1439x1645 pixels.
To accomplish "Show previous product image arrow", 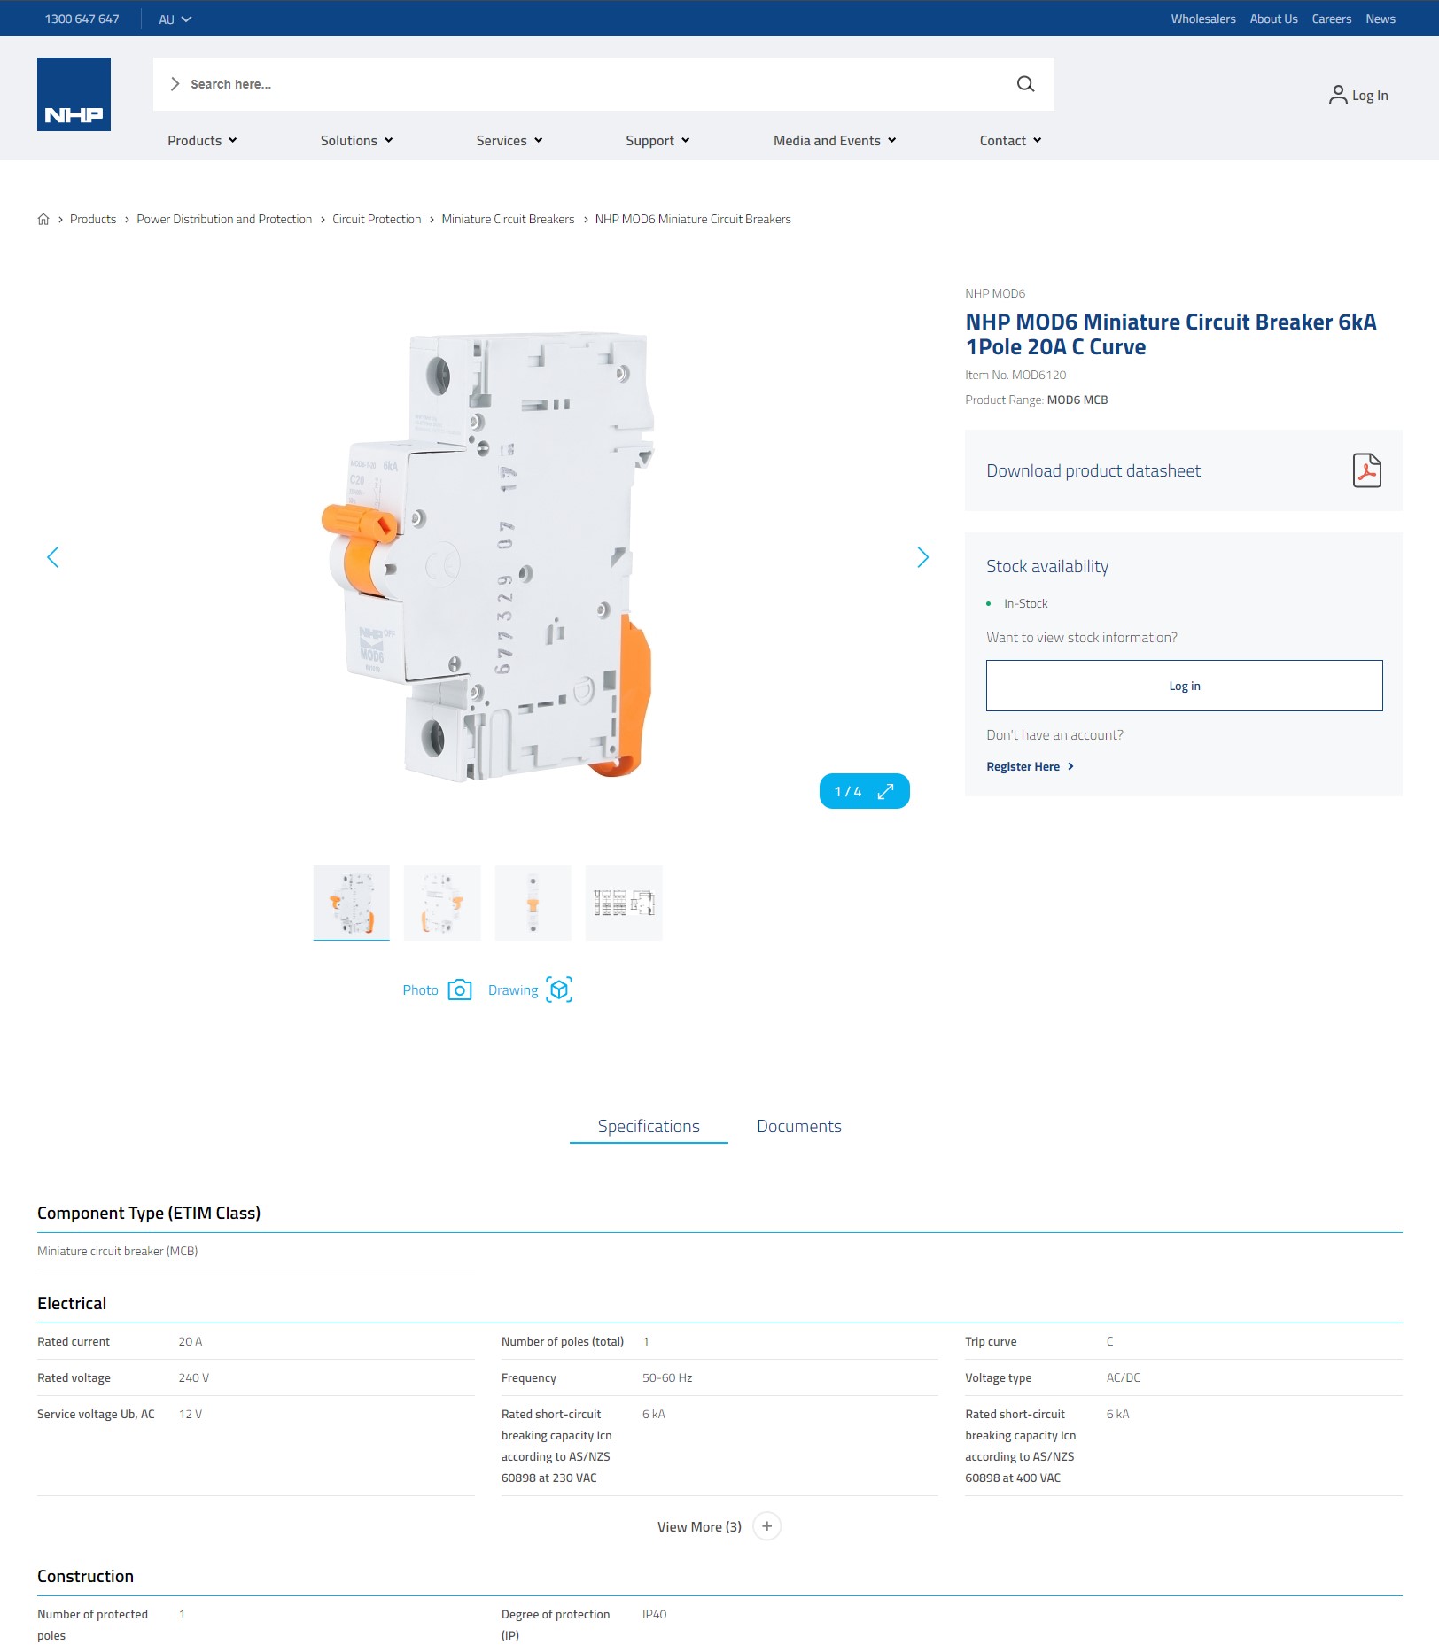I will [53, 557].
